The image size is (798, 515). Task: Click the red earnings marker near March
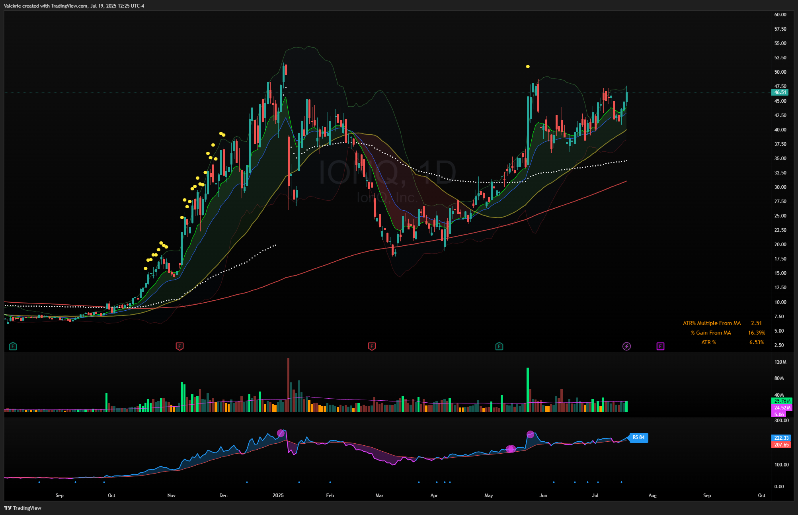(x=372, y=346)
